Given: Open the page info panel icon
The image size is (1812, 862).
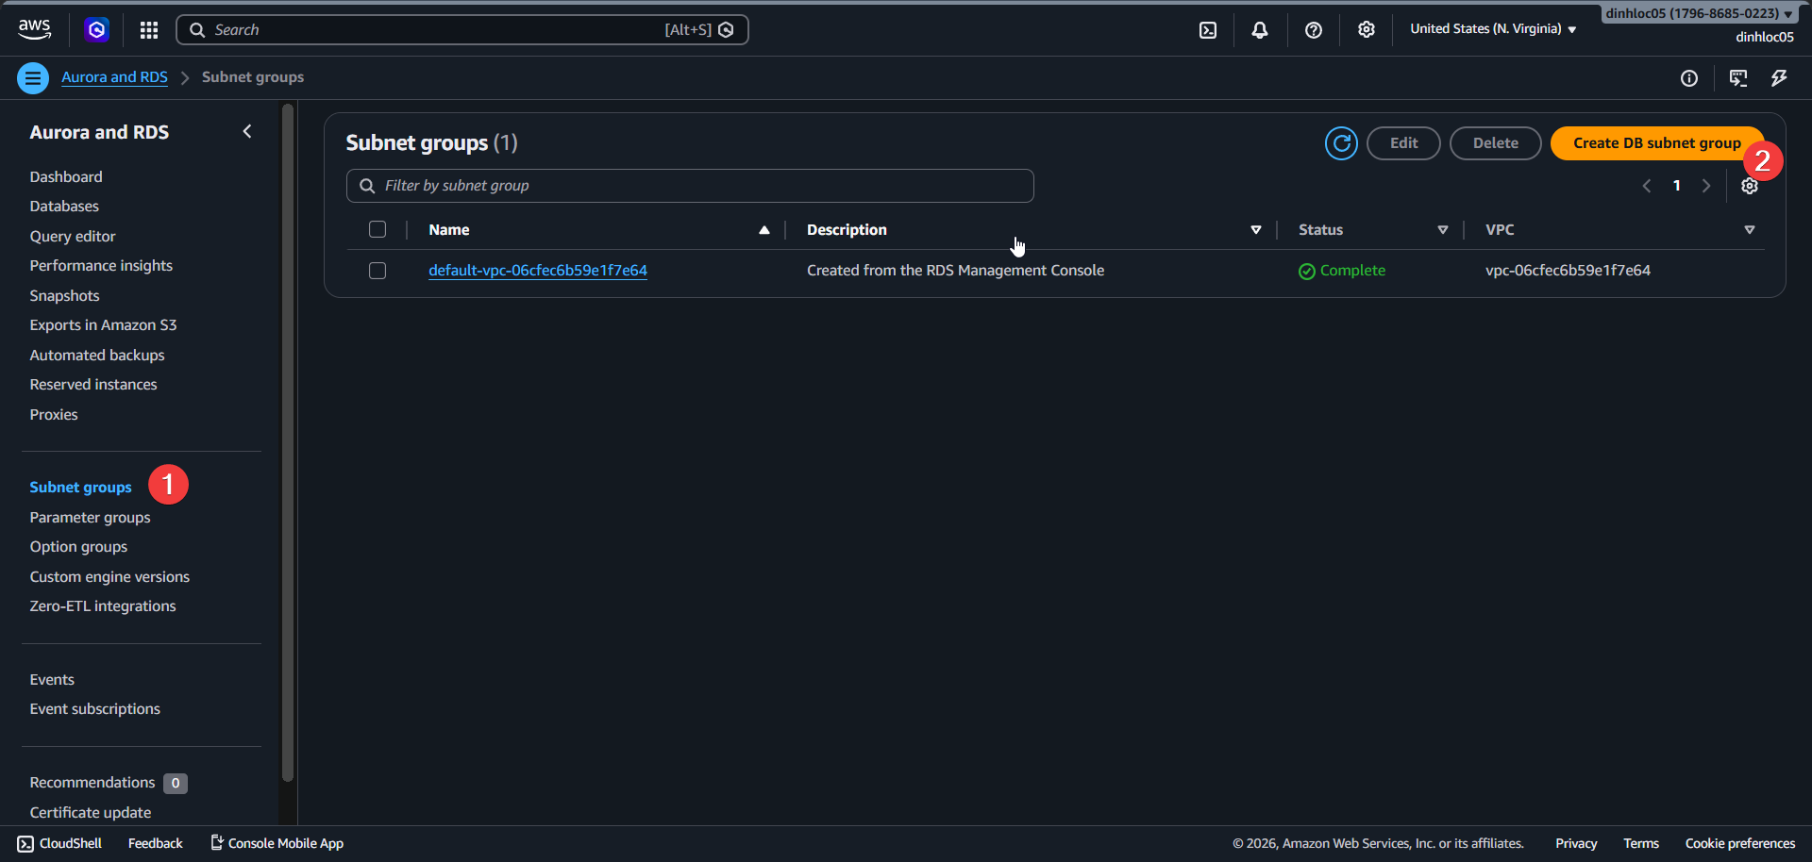Looking at the screenshot, I should (1689, 78).
